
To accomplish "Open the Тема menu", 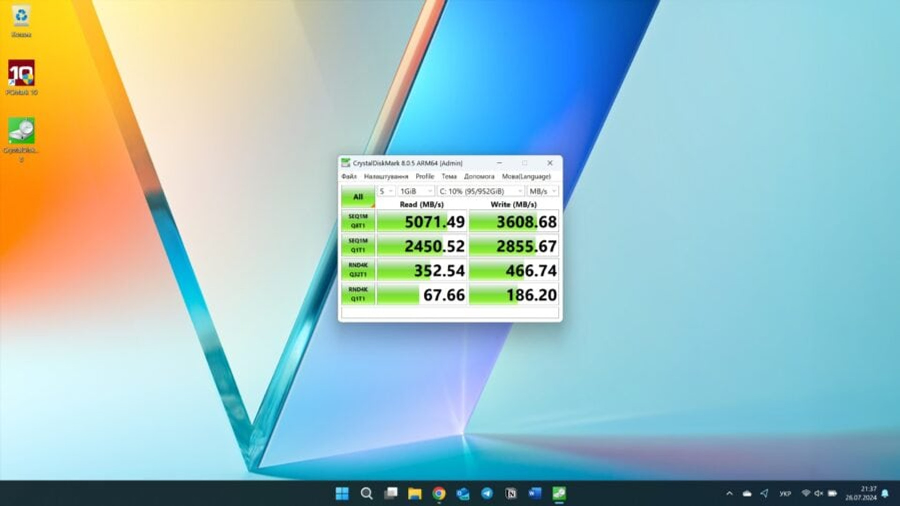I will tap(449, 176).
